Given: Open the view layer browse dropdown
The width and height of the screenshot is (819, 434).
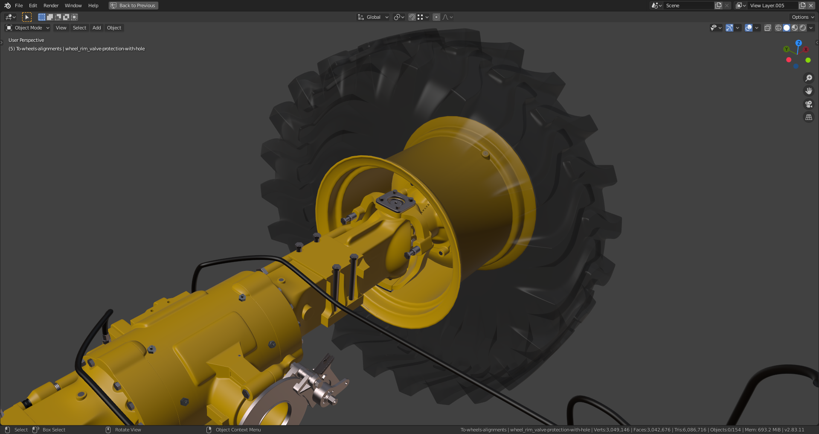Looking at the screenshot, I should tap(741, 6).
